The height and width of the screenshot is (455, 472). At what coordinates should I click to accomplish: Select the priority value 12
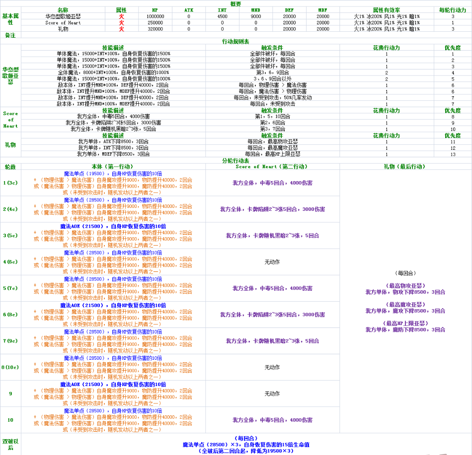tap(453, 148)
